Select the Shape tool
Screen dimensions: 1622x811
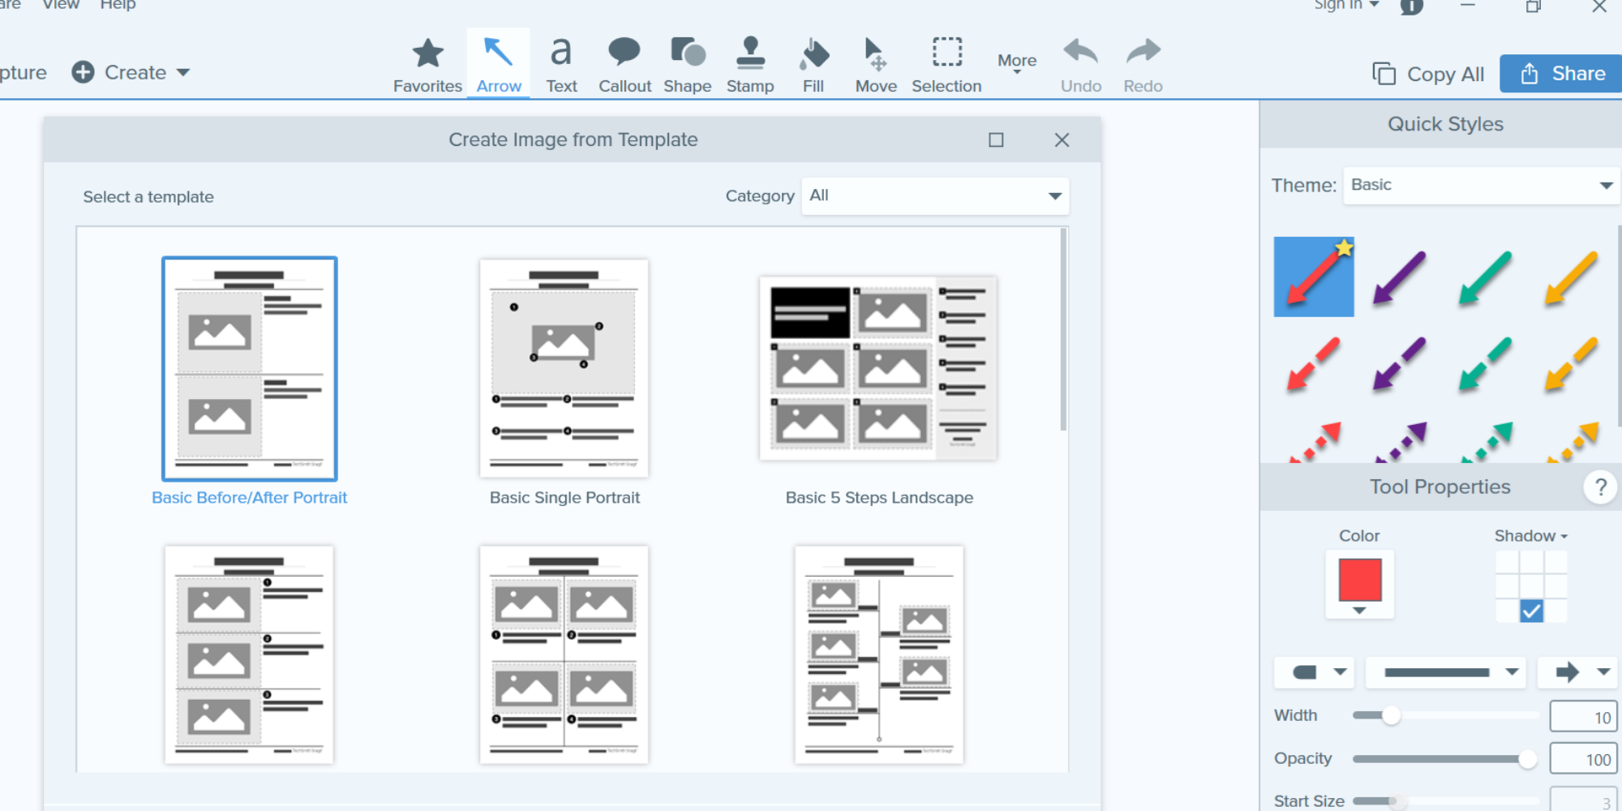686,63
